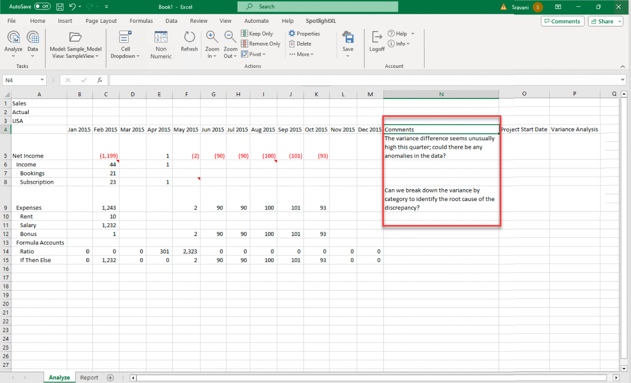This screenshot has height=383, width=631.
Task: Open the Model and View folder icon
Action: 75,37
